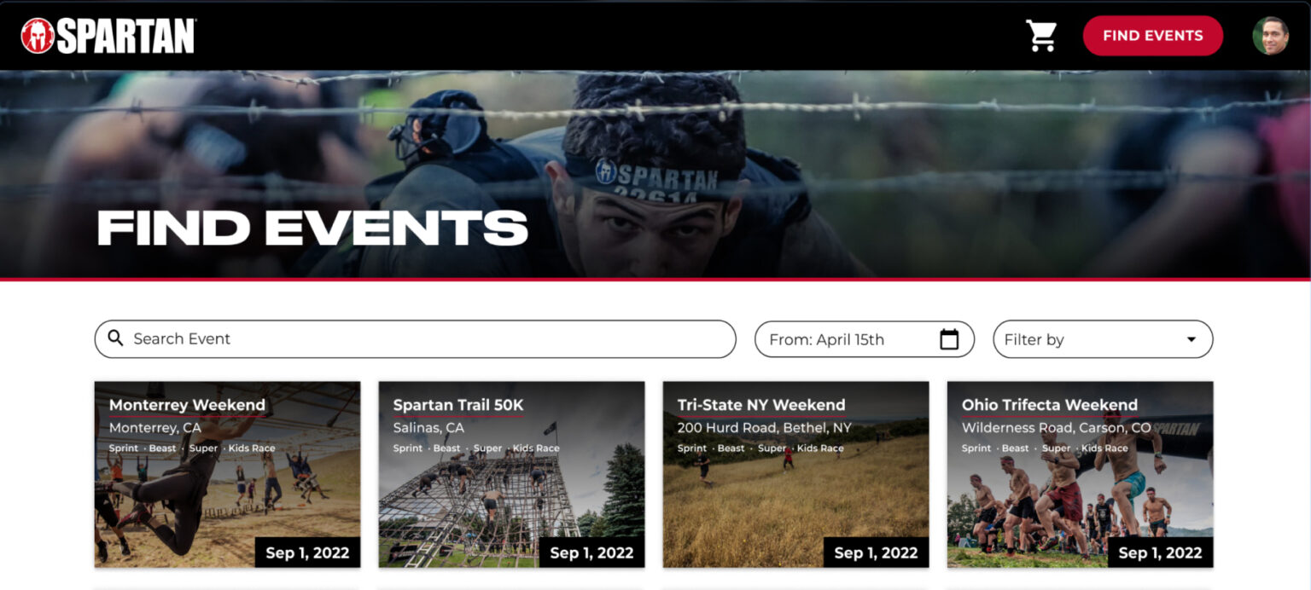The width and height of the screenshot is (1311, 590).
Task: Open the Ohio Trifecta Weekend event card
Action: 1080,474
